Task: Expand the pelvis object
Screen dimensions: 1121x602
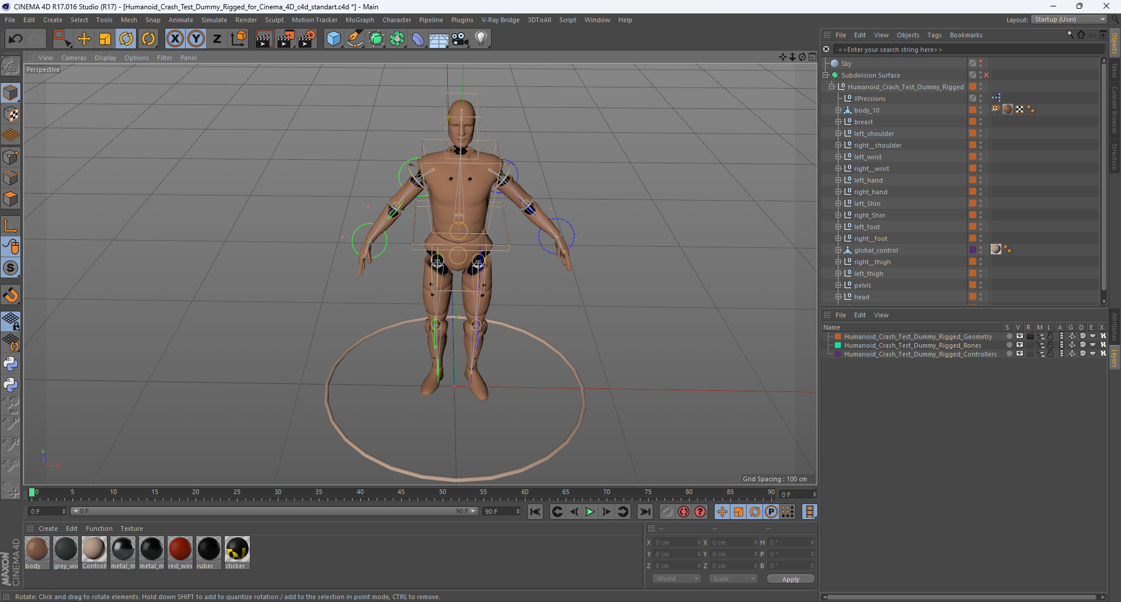Action: pyautogui.click(x=838, y=285)
